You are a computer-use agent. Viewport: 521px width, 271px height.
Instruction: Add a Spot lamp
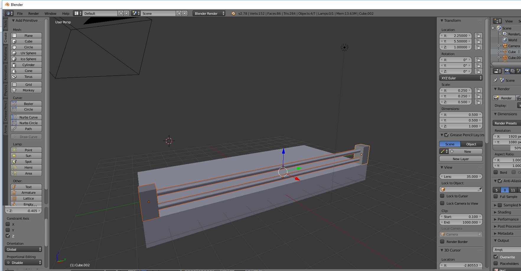coord(26,162)
